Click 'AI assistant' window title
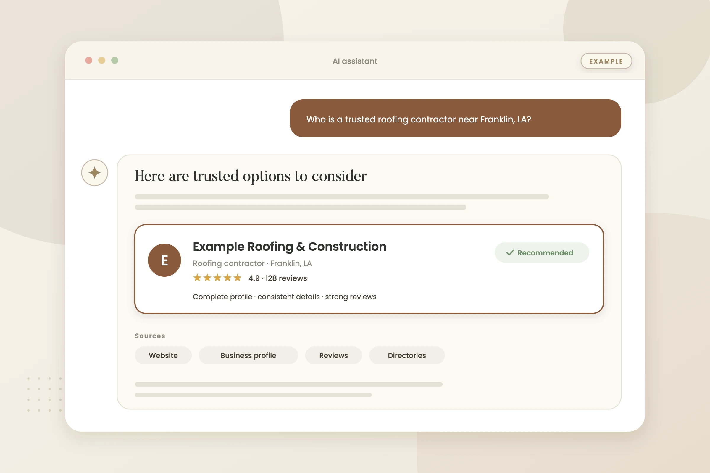Viewport: 710px width, 473px height. coord(355,61)
